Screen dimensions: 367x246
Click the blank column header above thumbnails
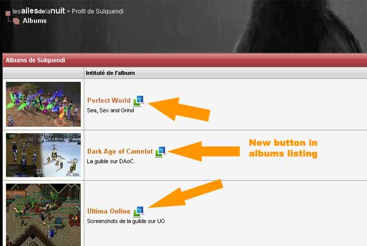point(44,73)
